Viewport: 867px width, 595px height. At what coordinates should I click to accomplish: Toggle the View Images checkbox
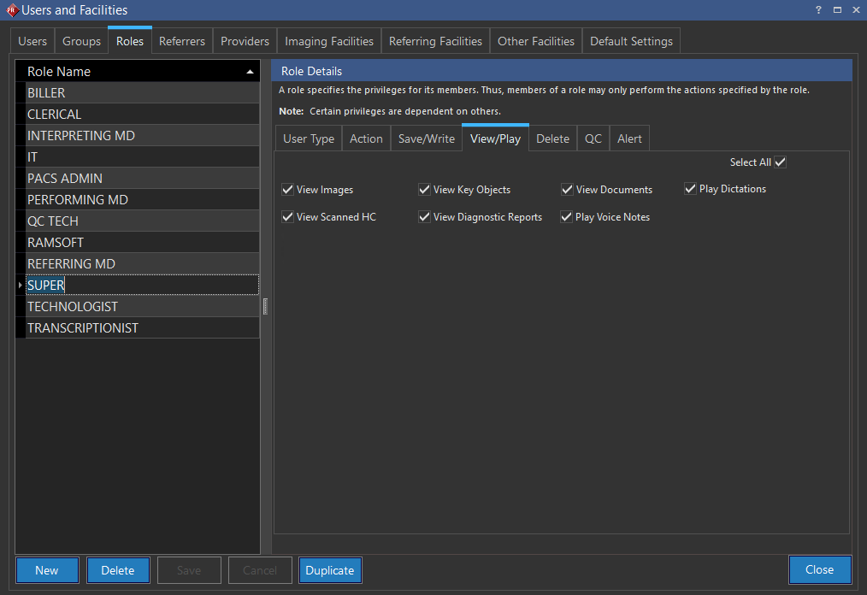[288, 190]
